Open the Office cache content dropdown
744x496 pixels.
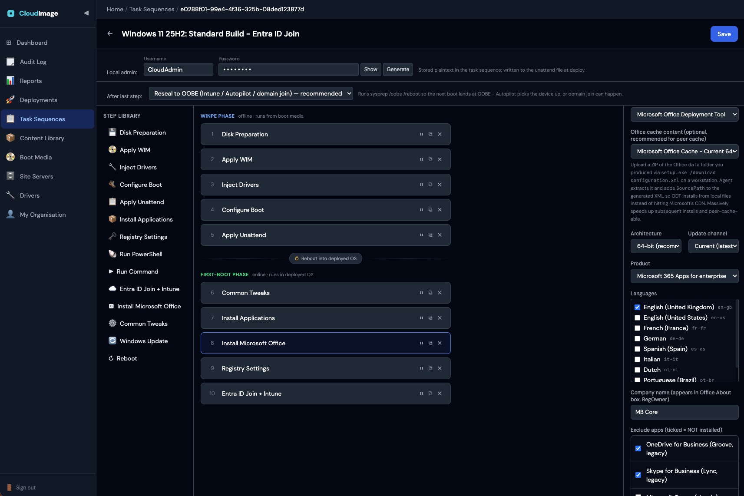click(684, 151)
